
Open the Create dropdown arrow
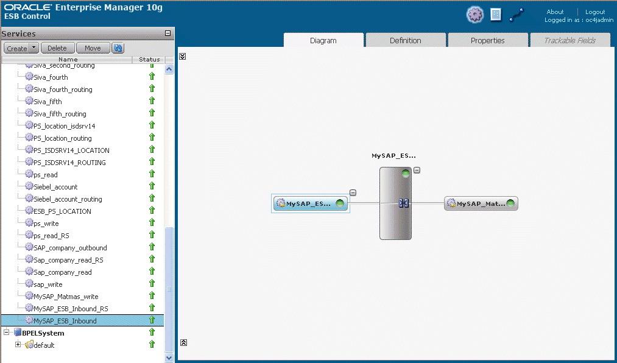coord(34,48)
